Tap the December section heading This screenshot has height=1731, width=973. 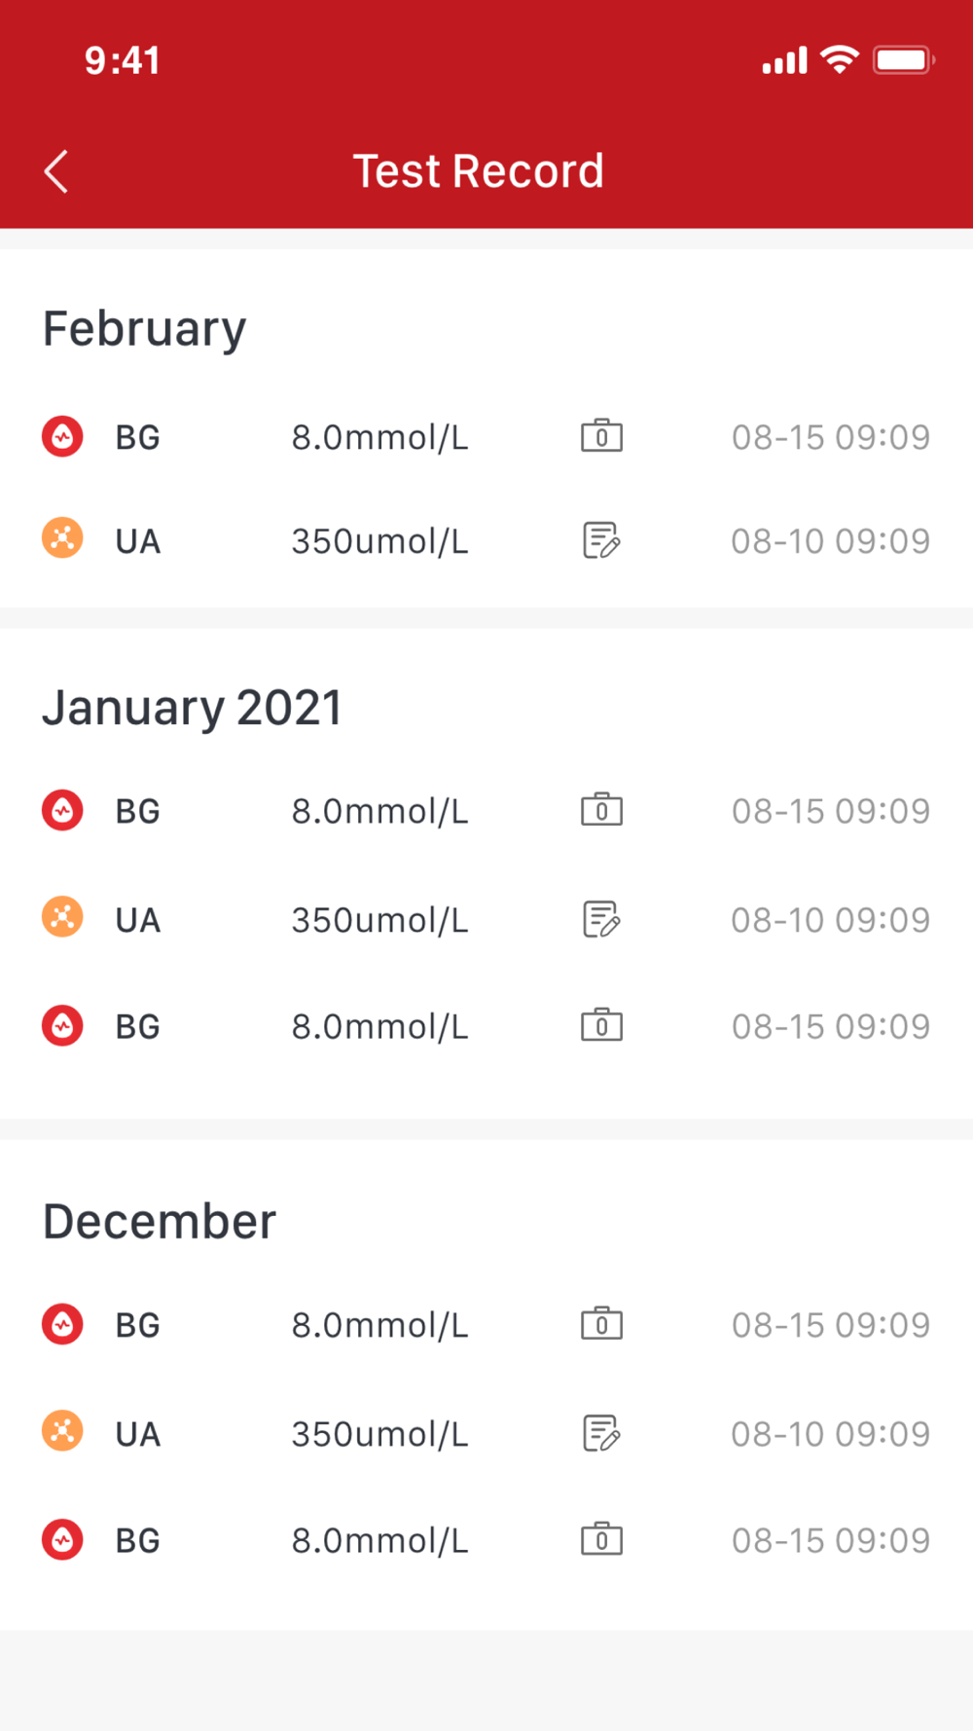160,1222
